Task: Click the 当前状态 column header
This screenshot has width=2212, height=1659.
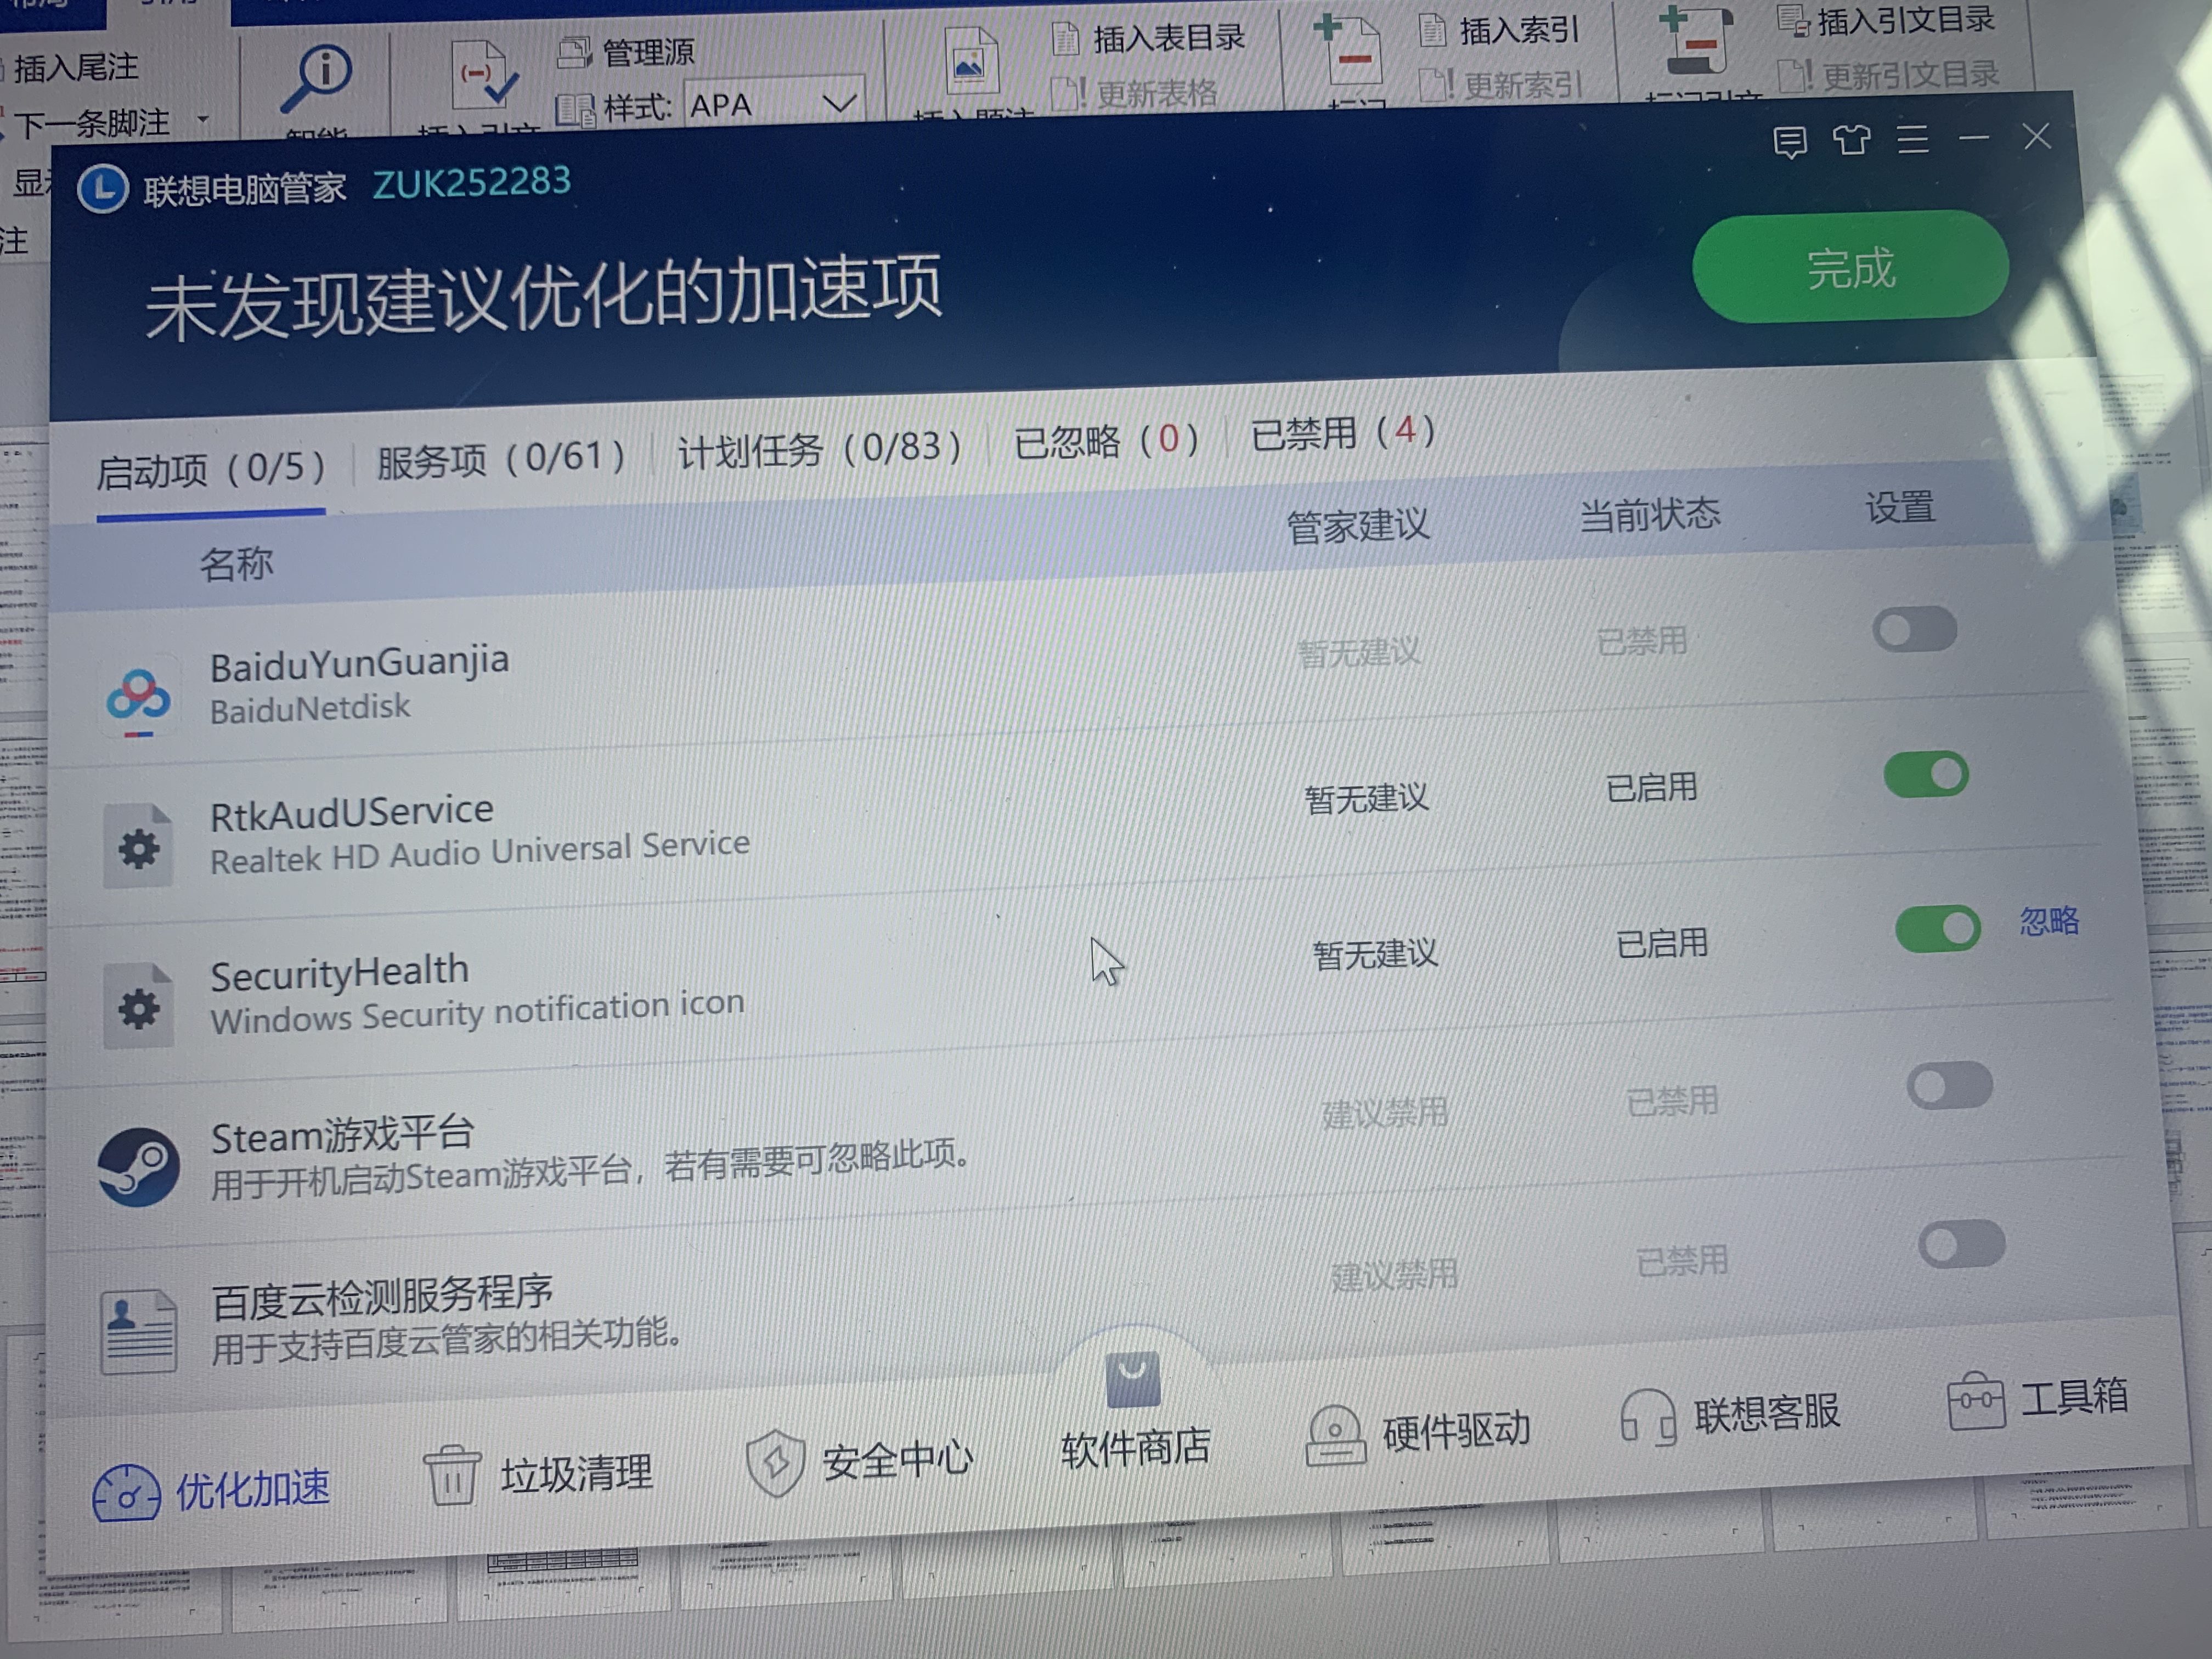Action: tap(1650, 514)
